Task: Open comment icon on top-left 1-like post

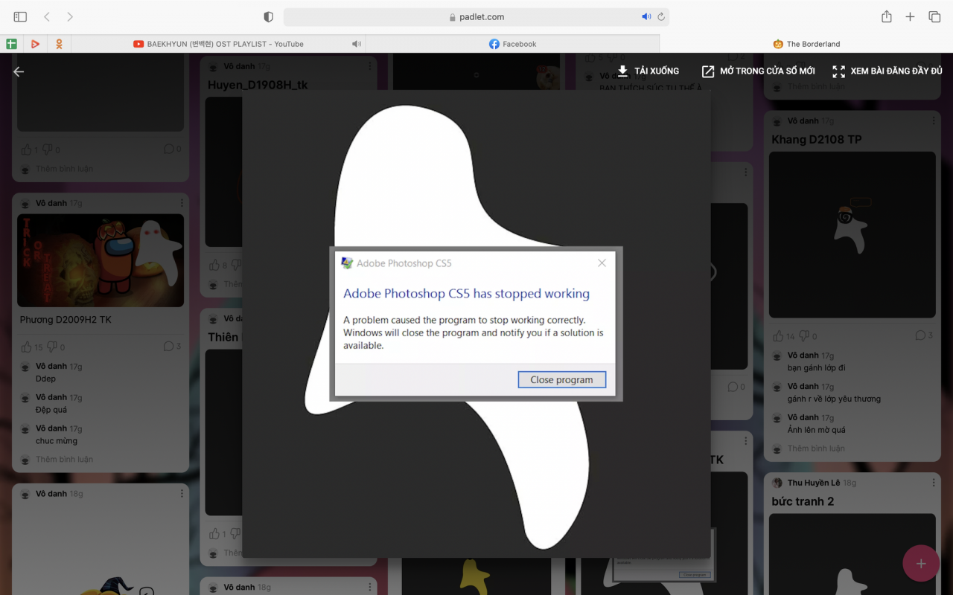Action: pos(168,149)
